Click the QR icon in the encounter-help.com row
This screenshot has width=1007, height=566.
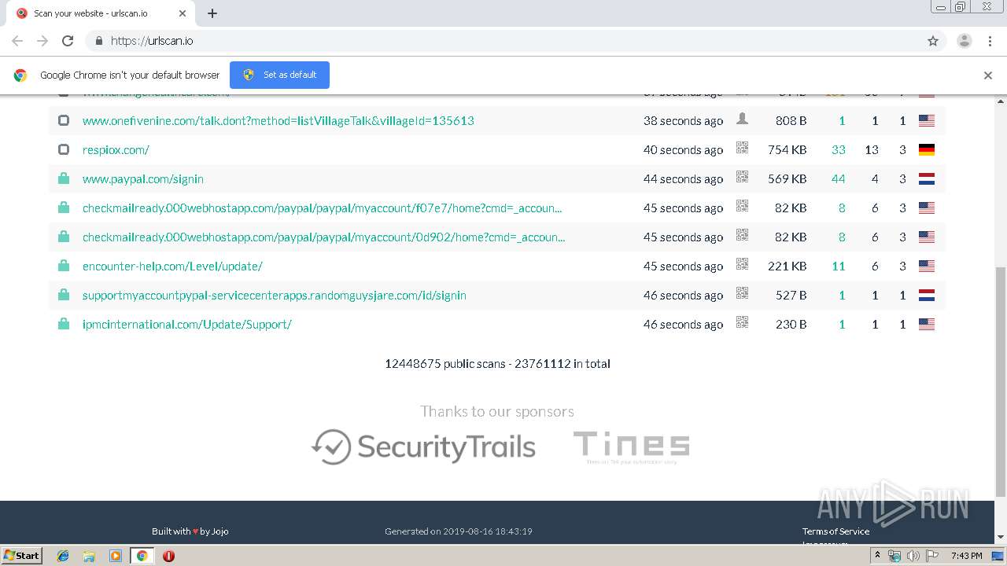click(x=742, y=264)
